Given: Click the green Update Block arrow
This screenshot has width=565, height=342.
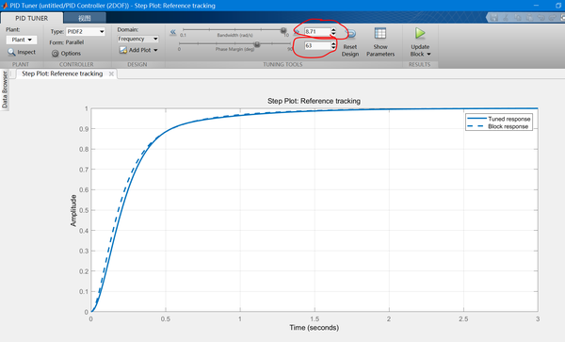Looking at the screenshot, I should [420, 34].
